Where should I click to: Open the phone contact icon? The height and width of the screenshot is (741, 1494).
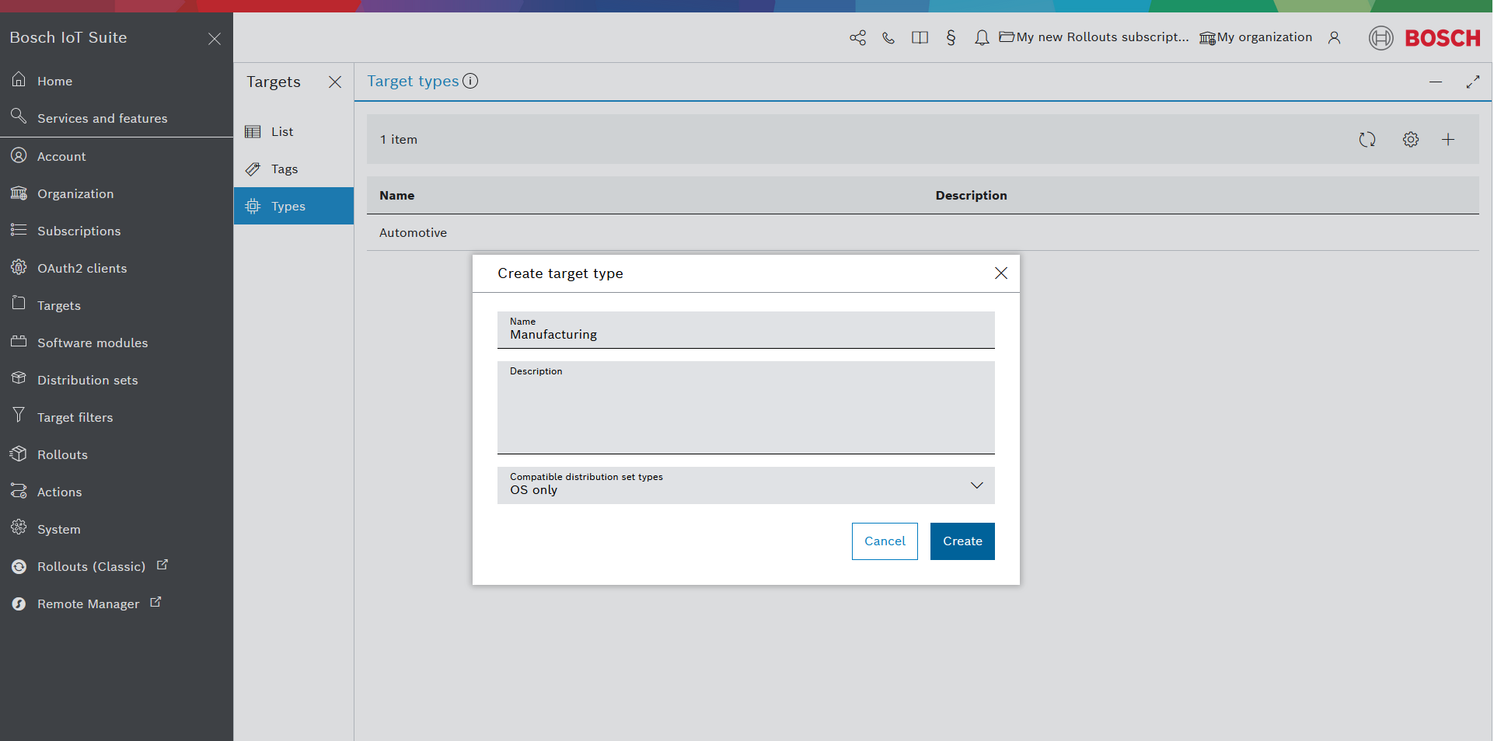(888, 38)
